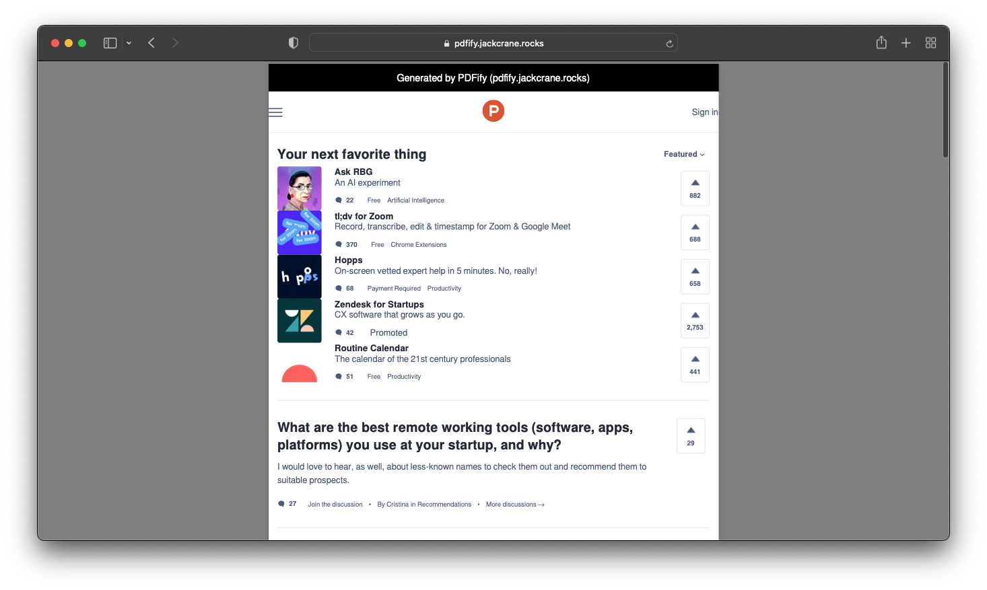Open the privacy report shield icon
The width and height of the screenshot is (987, 590).
pos(294,43)
